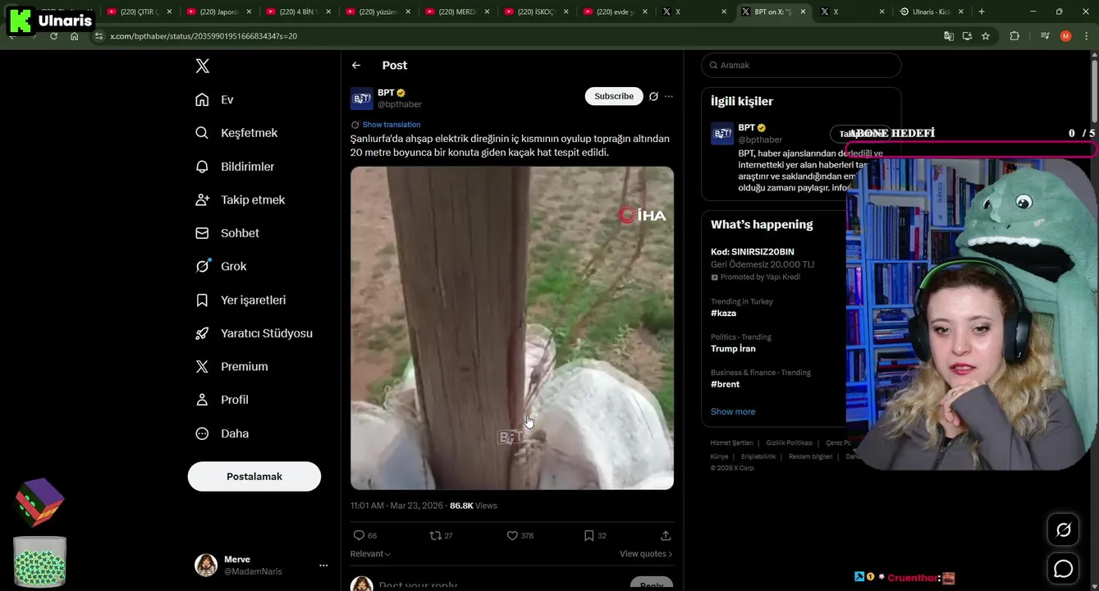Switch to the Ulnaris Kick browser tab
Screen dimensions: 1099x591
click(x=931, y=11)
